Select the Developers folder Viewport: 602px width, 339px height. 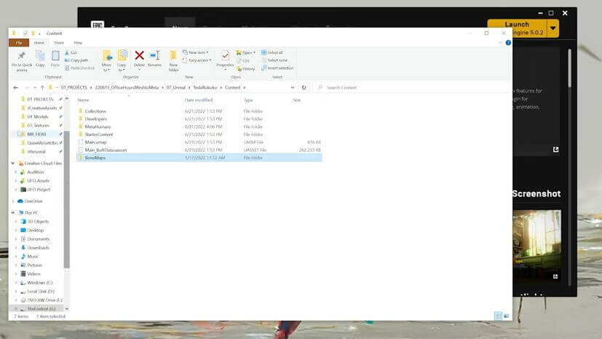[95, 119]
